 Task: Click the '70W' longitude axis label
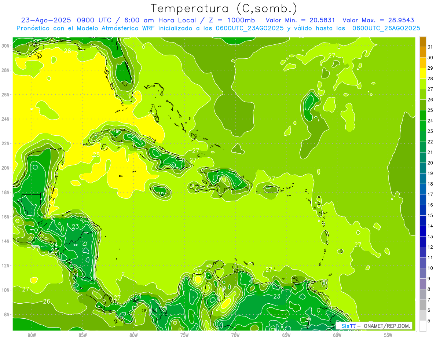click(235, 335)
